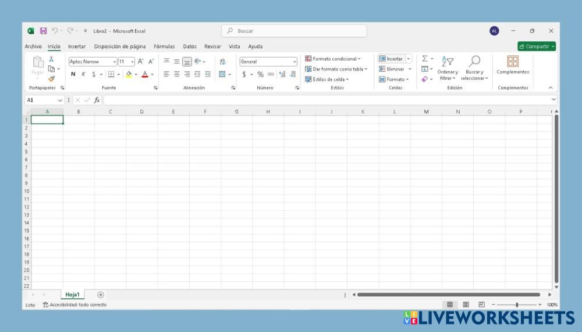This screenshot has height=332, width=582.
Task: Toggle bold formatting (N)
Action: point(73,74)
